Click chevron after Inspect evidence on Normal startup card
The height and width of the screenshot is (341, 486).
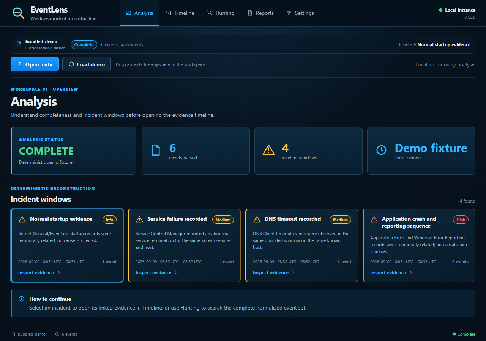tap(59, 272)
